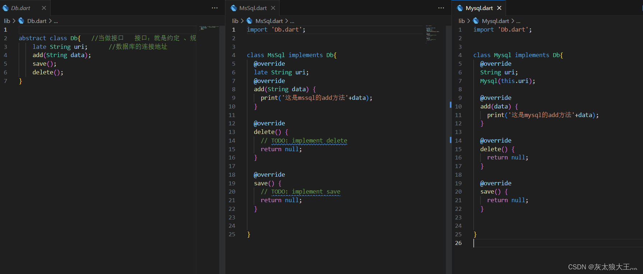Switch to the MsSql.dart editor tab

(x=253, y=8)
